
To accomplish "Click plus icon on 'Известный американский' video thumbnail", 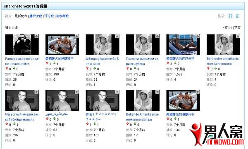I will [36, 92].
